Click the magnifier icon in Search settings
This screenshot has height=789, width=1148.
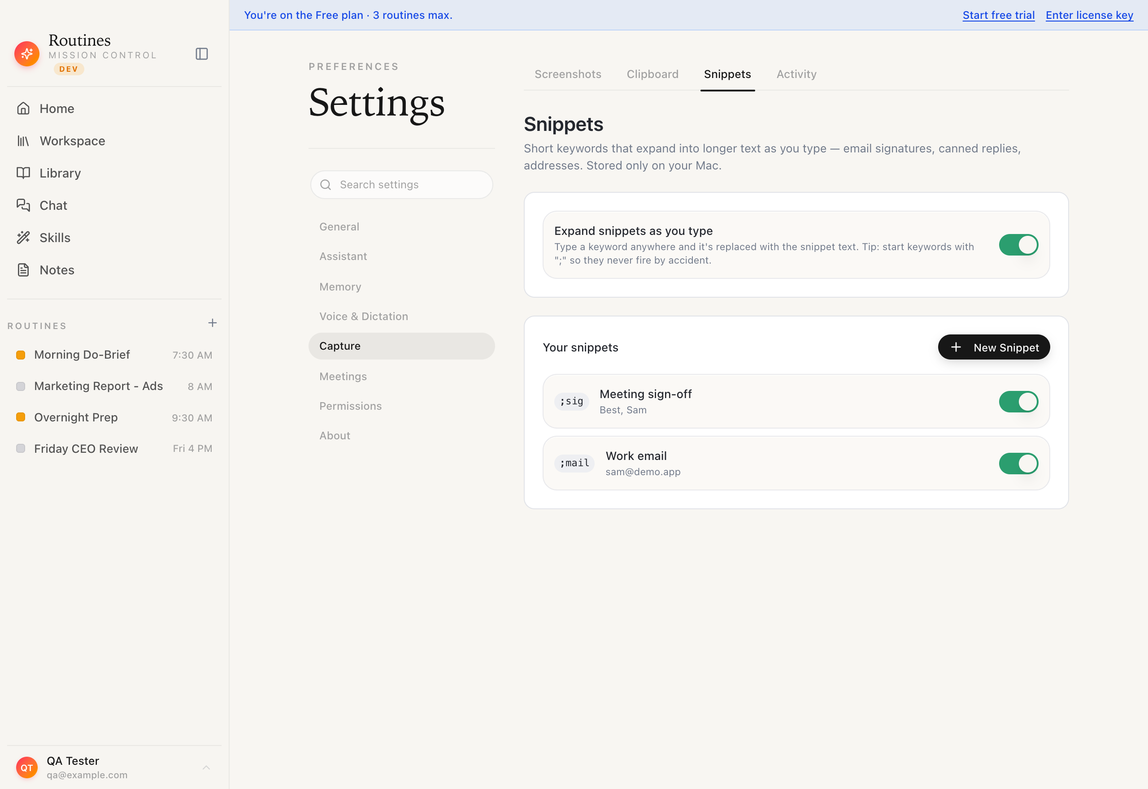(325, 185)
